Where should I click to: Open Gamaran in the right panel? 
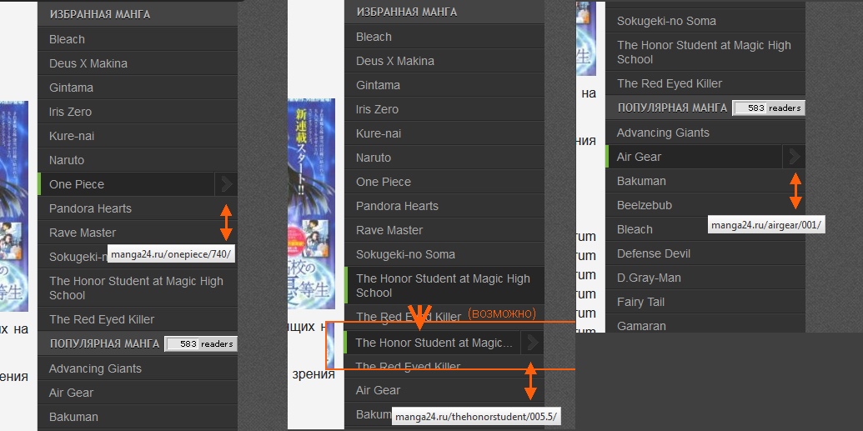coord(705,325)
